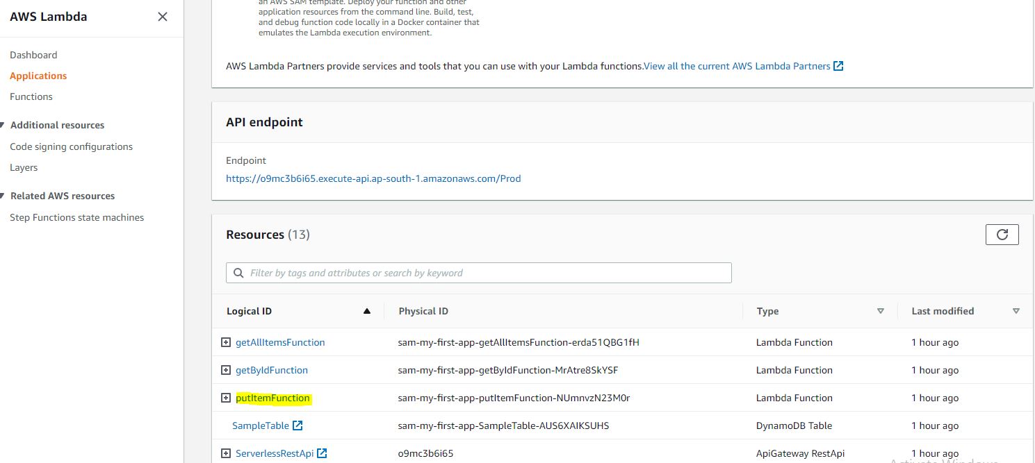Collapse the Additional resources sidebar section
The width and height of the screenshot is (1035, 463).
click(x=3, y=125)
